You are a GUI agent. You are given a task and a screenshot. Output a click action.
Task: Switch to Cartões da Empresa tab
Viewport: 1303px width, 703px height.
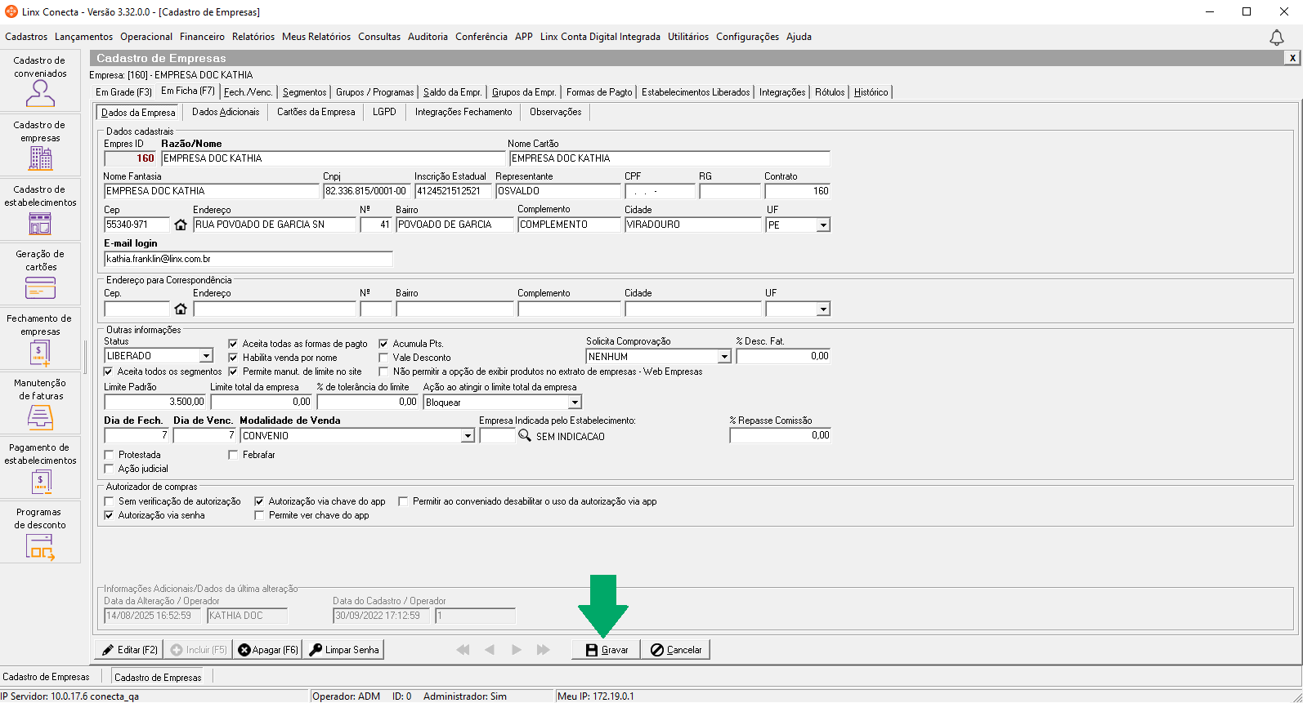(x=316, y=112)
